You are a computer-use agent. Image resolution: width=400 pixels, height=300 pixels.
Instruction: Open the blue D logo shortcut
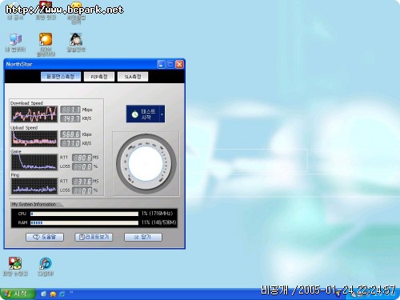click(x=46, y=263)
